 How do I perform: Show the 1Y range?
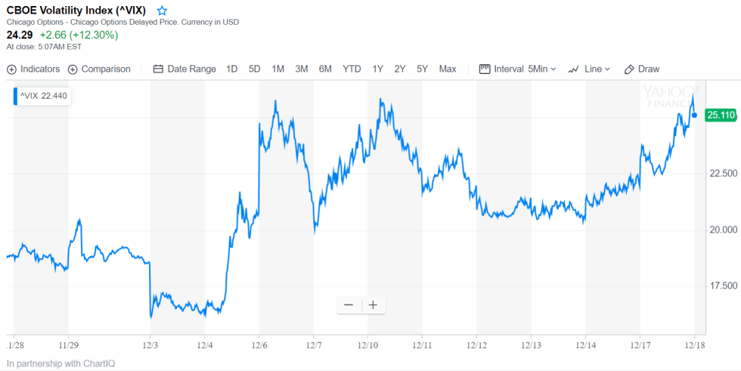[378, 69]
